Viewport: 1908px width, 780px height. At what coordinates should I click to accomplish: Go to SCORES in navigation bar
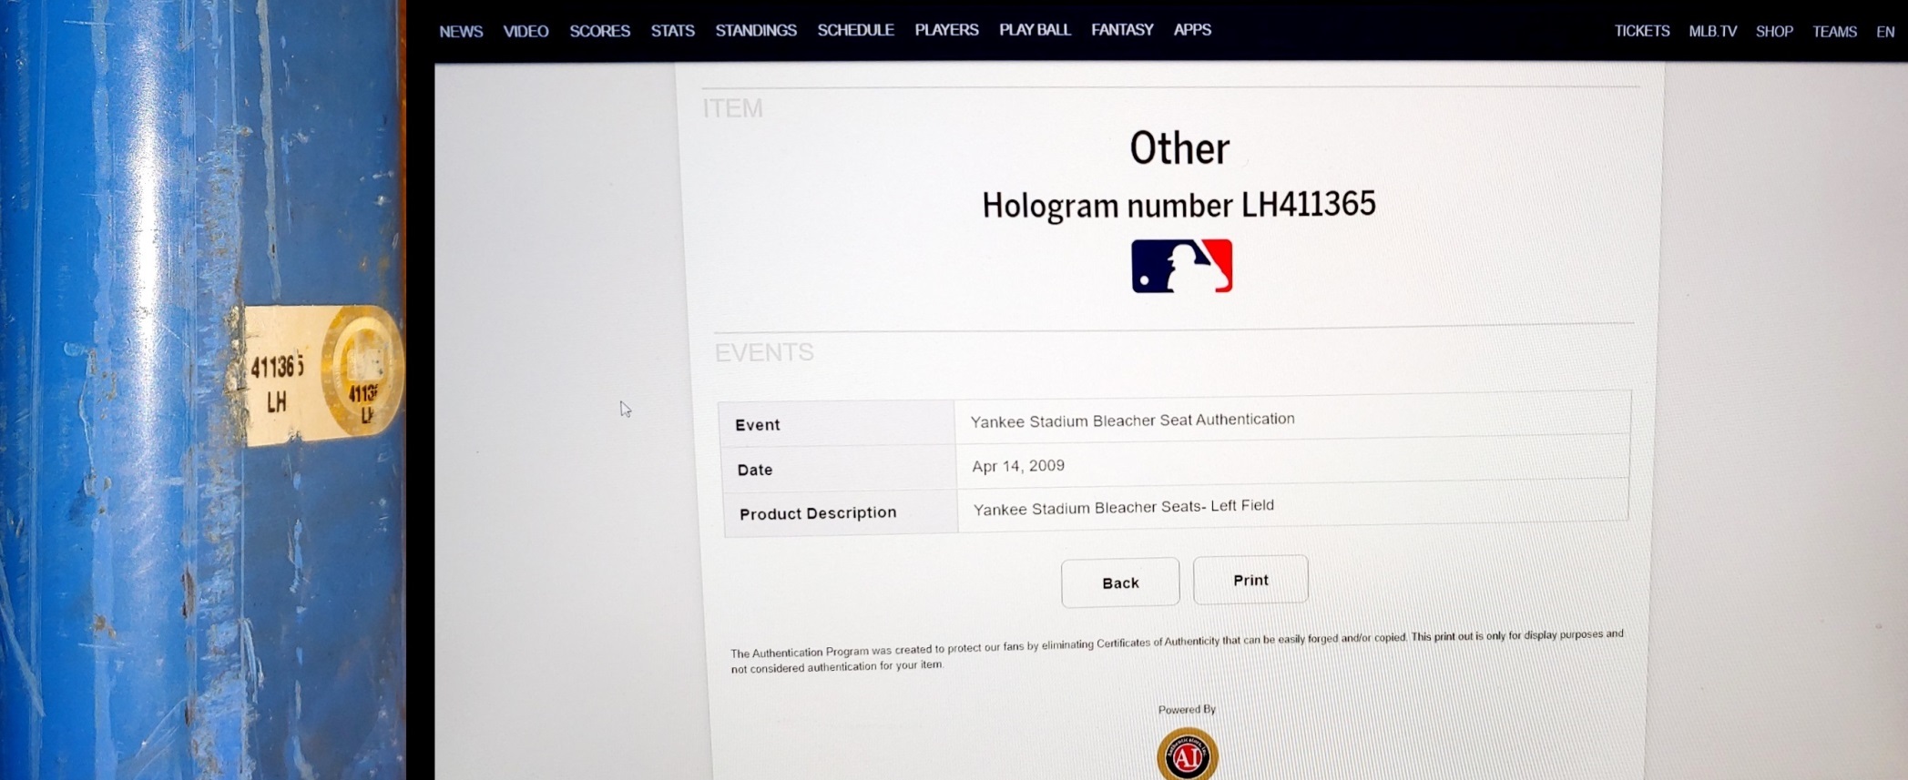coord(599,31)
